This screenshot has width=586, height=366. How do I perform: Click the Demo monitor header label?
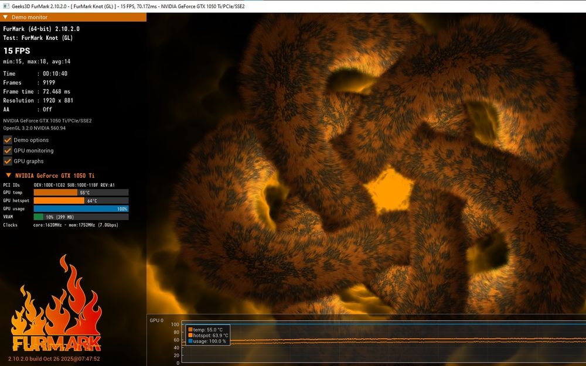pos(29,17)
